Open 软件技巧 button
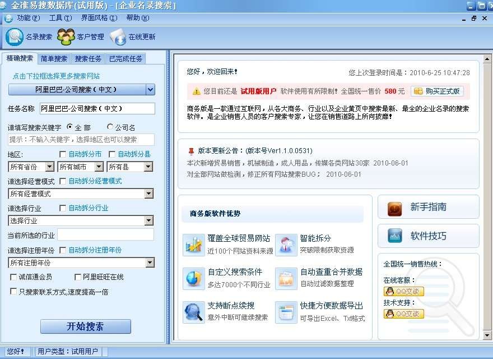This screenshot has width=493, height=359. tap(428, 236)
